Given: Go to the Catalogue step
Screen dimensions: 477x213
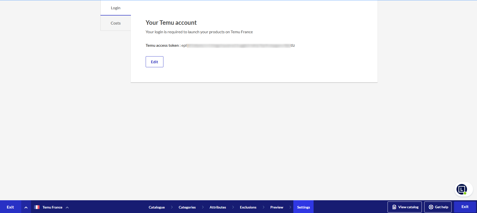Looking at the screenshot, I should pos(157,207).
